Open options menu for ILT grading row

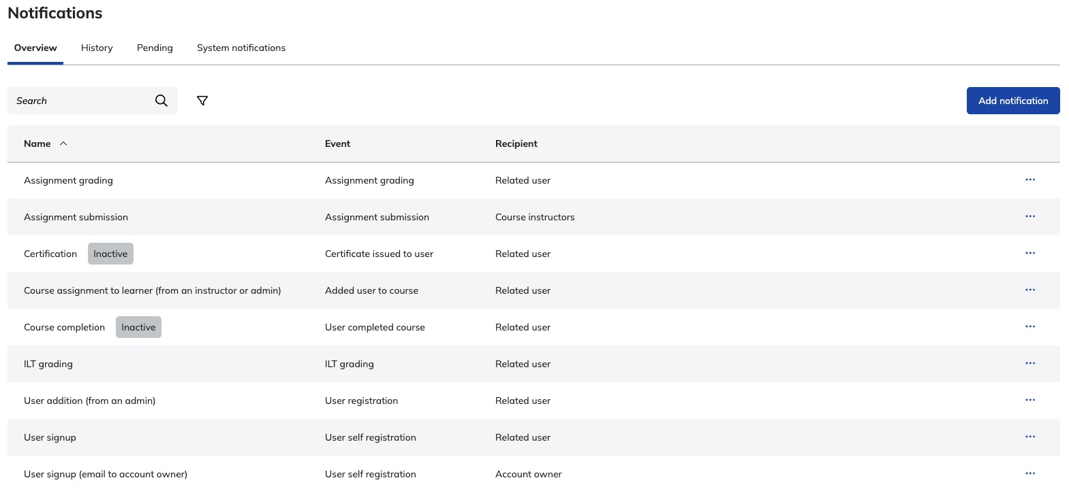point(1030,363)
